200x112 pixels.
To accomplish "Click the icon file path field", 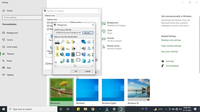I will click(68, 33).
